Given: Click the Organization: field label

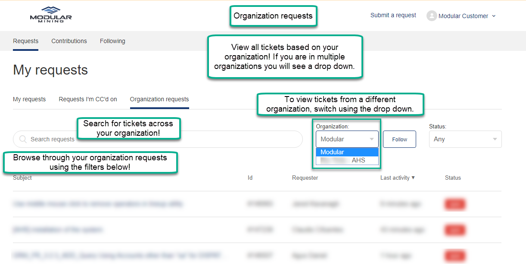Looking at the screenshot, I should tap(333, 126).
